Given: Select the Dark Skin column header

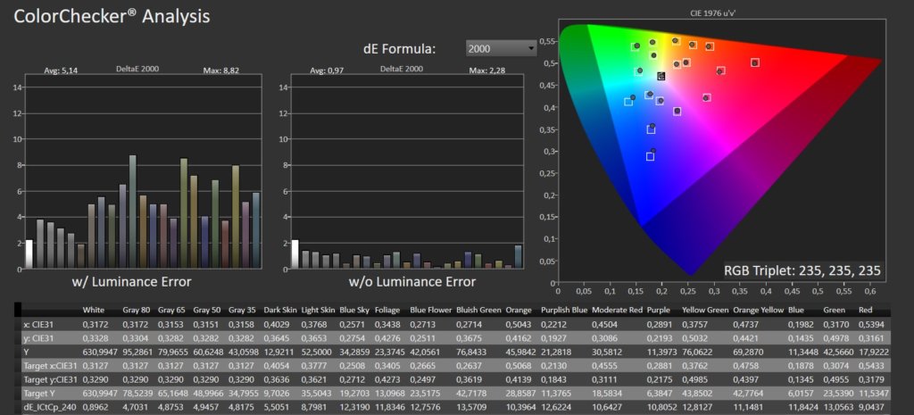Looking at the screenshot, I should [x=280, y=311].
